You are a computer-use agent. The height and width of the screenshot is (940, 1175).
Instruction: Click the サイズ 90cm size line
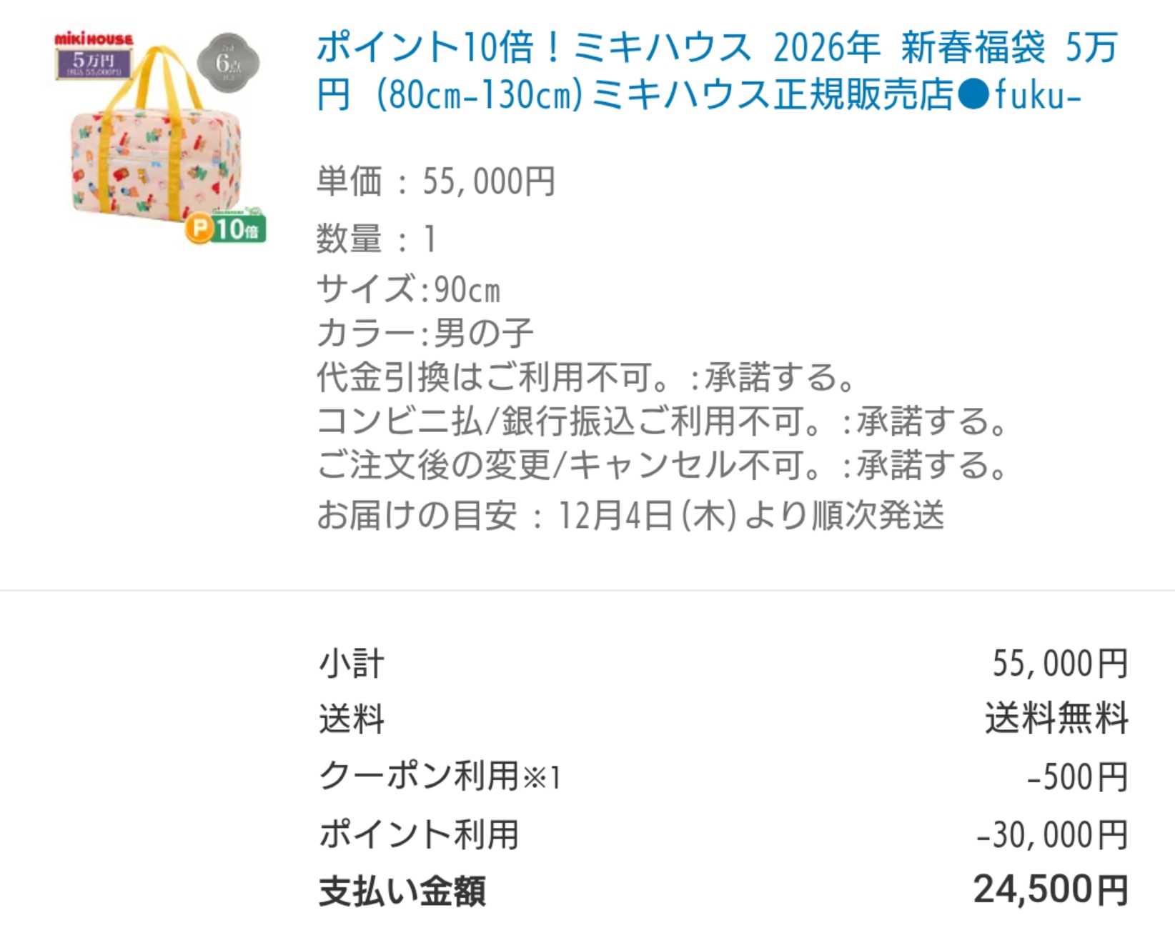(x=409, y=290)
